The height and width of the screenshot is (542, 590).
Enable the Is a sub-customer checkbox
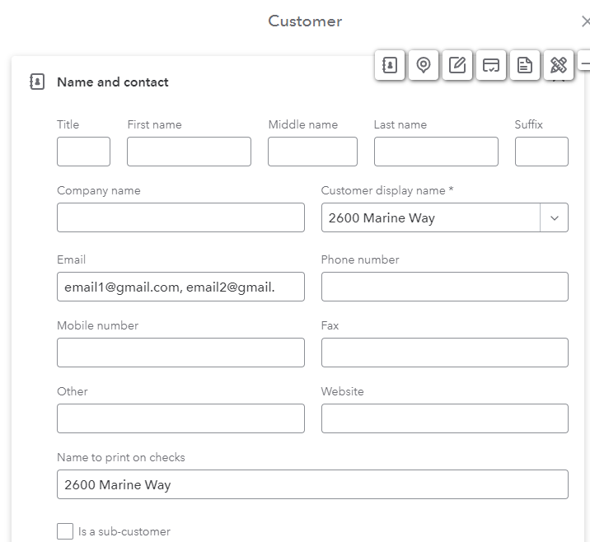pos(65,531)
